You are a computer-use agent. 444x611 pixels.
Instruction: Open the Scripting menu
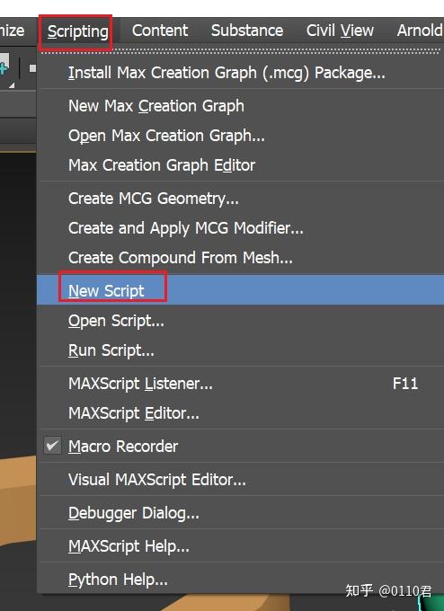pyautogui.click(x=77, y=31)
